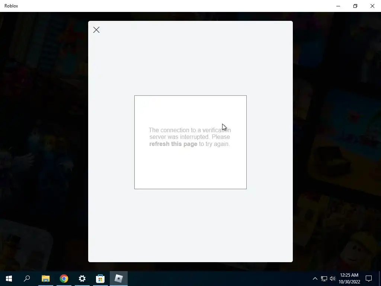The width and height of the screenshot is (381, 286).
Task: Open the Action Center notifications icon
Action: (369, 279)
